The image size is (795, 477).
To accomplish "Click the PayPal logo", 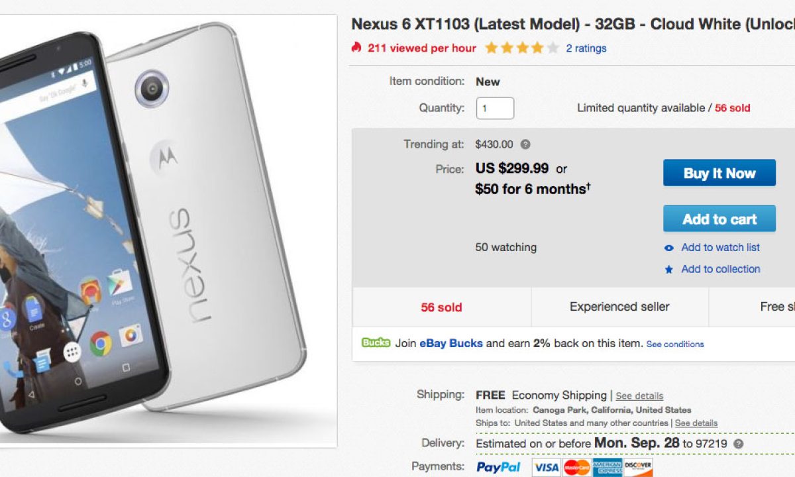I will [x=498, y=467].
